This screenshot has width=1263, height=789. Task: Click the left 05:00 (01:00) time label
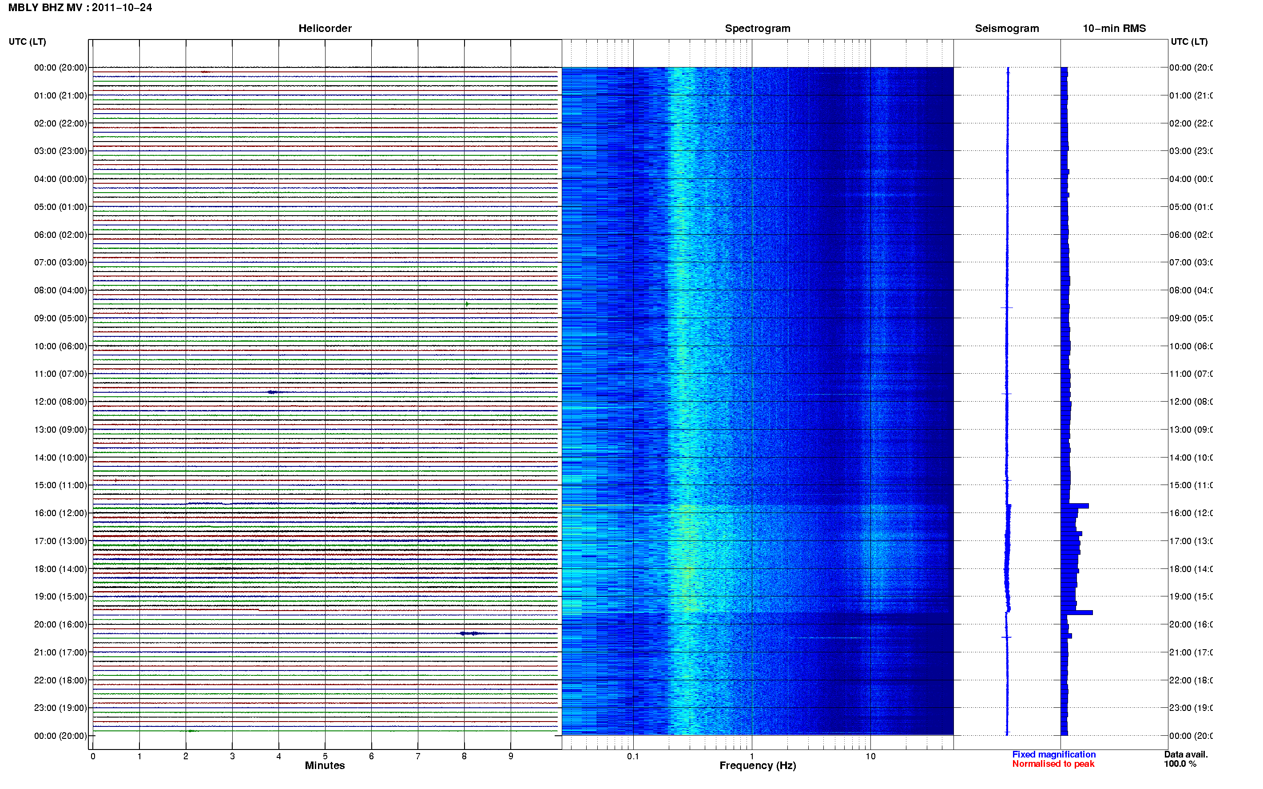[x=60, y=207]
